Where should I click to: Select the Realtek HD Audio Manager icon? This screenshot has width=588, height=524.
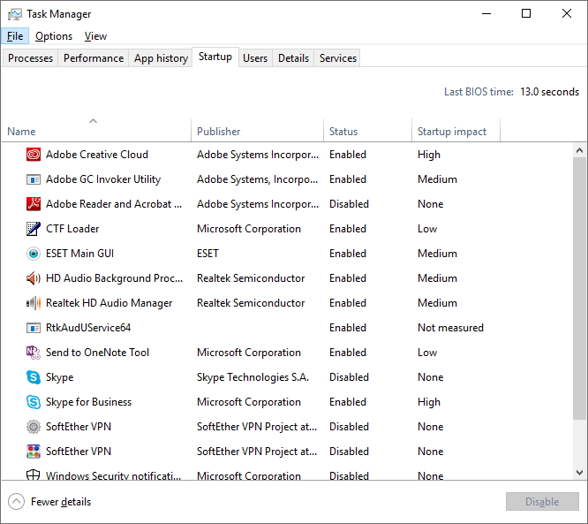[34, 303]
